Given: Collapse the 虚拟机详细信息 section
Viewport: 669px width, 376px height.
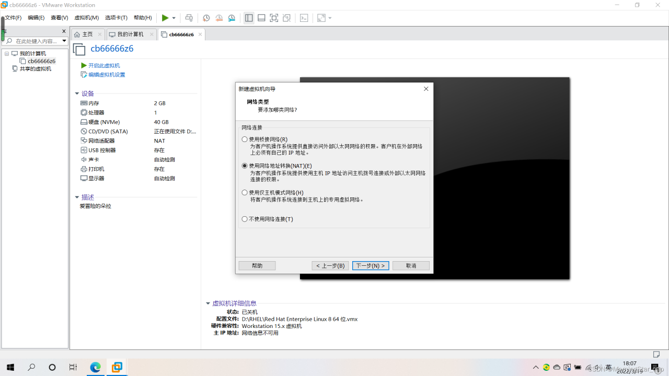Looking at the screenshot, I should click(x=208, y=303).
